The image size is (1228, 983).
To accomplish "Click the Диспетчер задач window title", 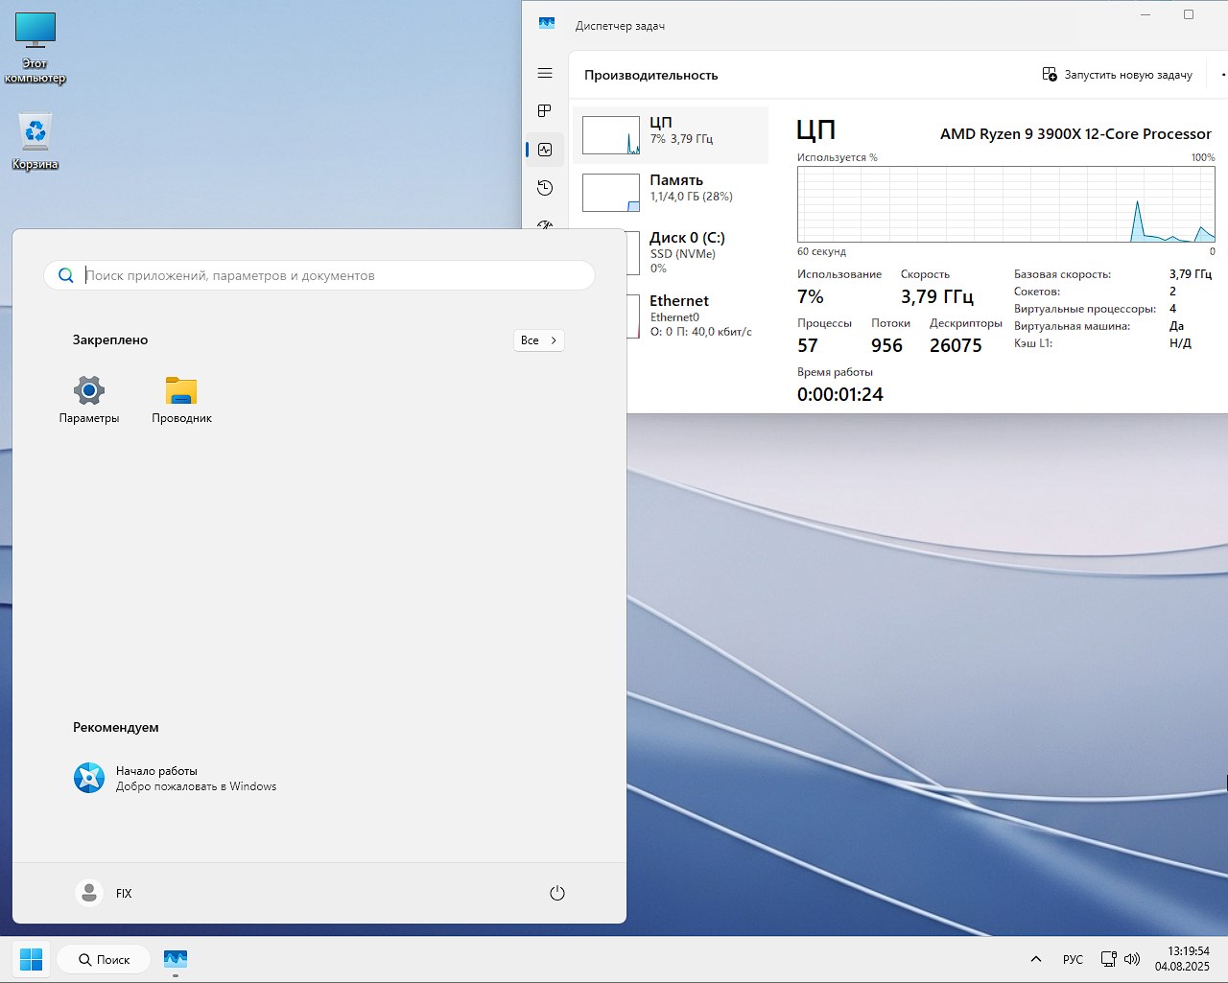I will point(620,26).
